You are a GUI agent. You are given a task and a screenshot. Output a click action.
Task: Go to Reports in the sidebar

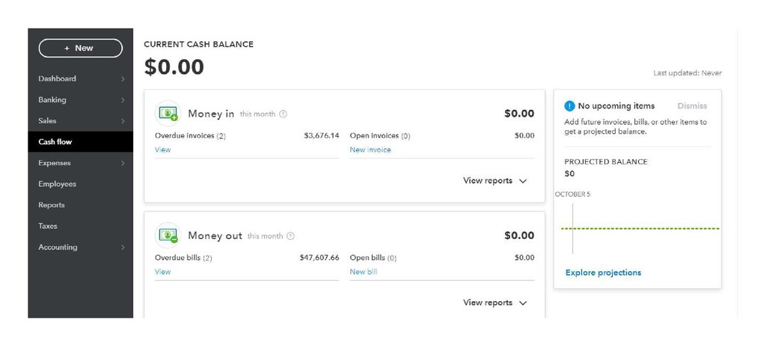[52, 205]
